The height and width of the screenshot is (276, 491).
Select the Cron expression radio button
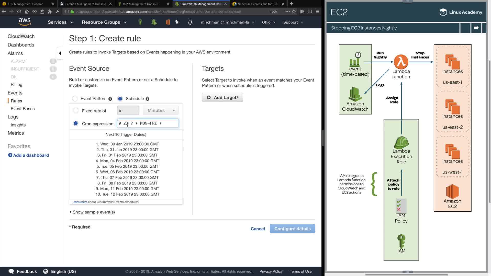coord(76,123)
